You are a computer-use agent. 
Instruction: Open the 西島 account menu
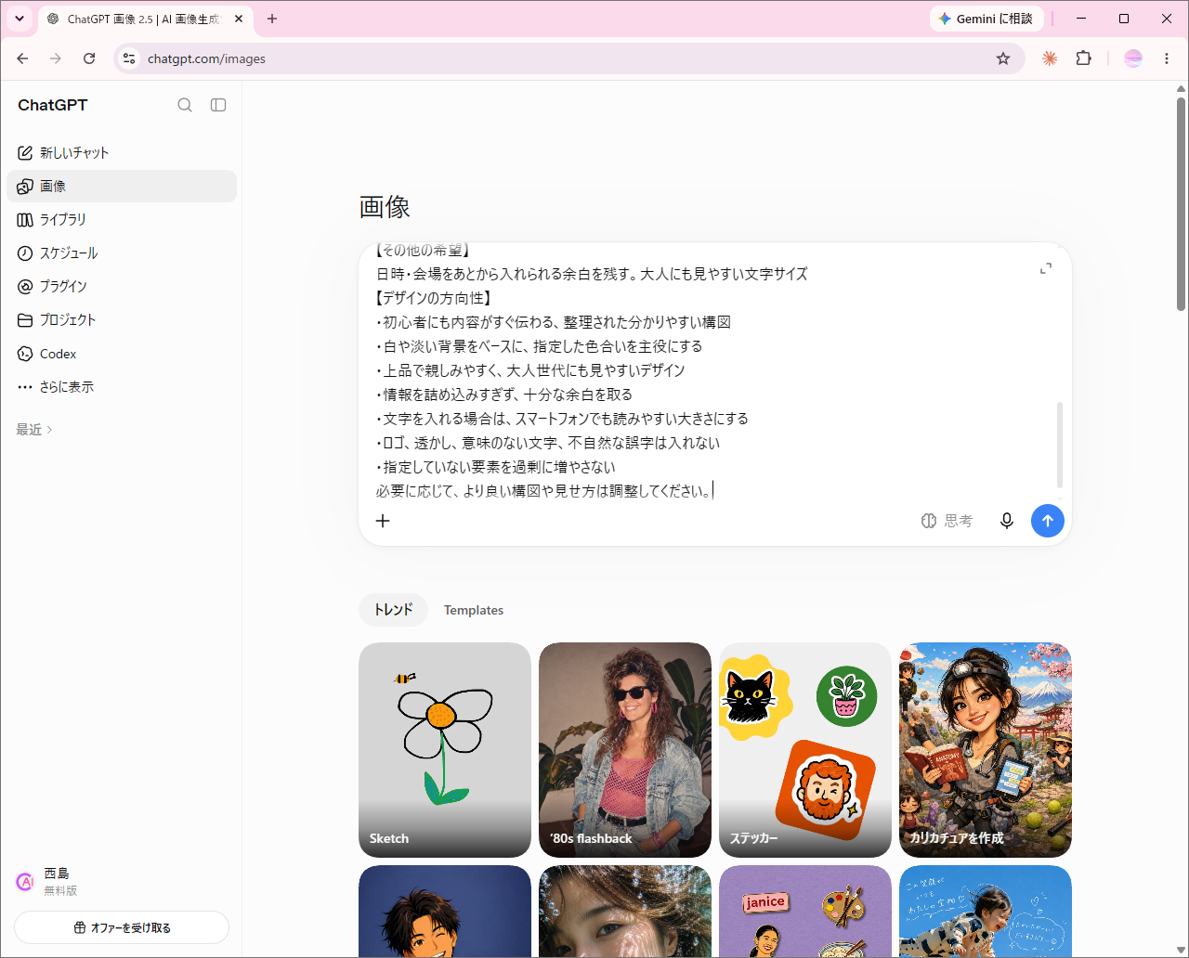click(122, 882)
